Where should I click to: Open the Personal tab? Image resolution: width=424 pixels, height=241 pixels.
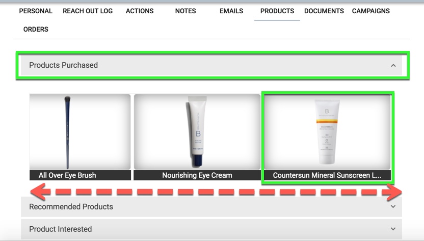(x=36, y=11)
